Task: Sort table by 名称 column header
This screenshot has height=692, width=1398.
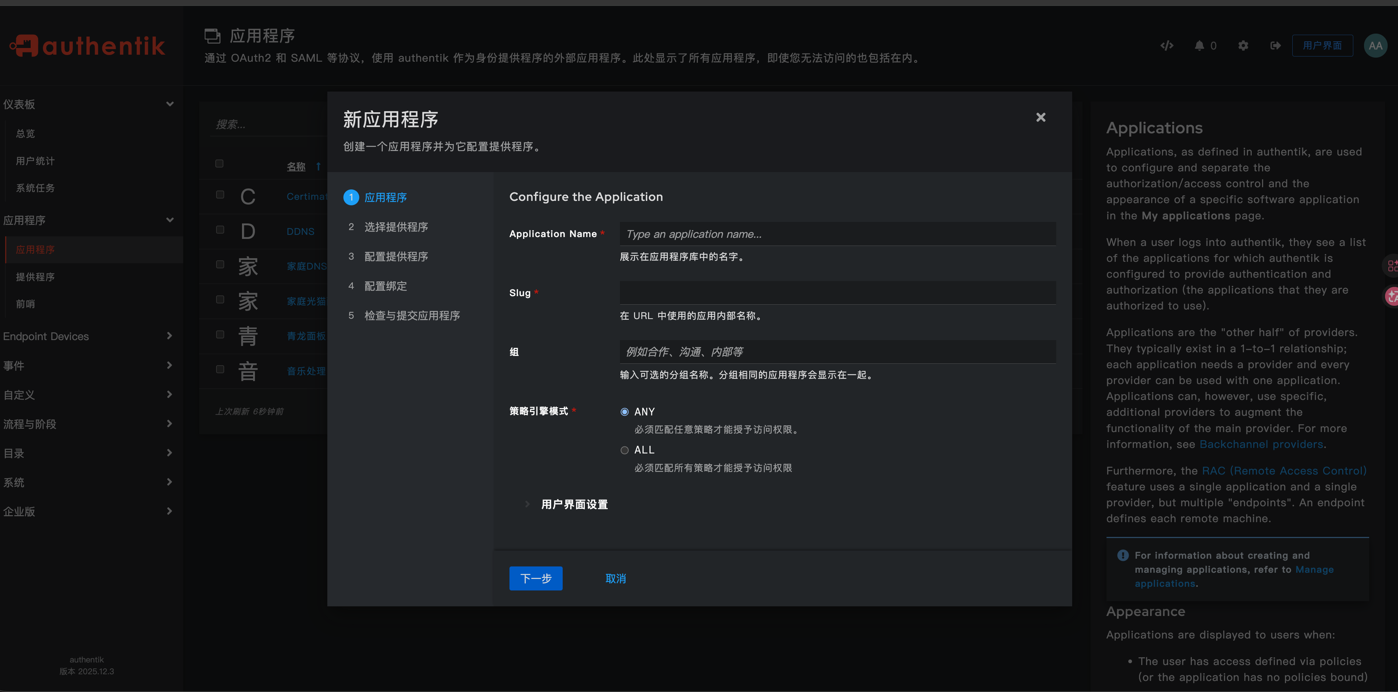Action: (x=296, y=167)
